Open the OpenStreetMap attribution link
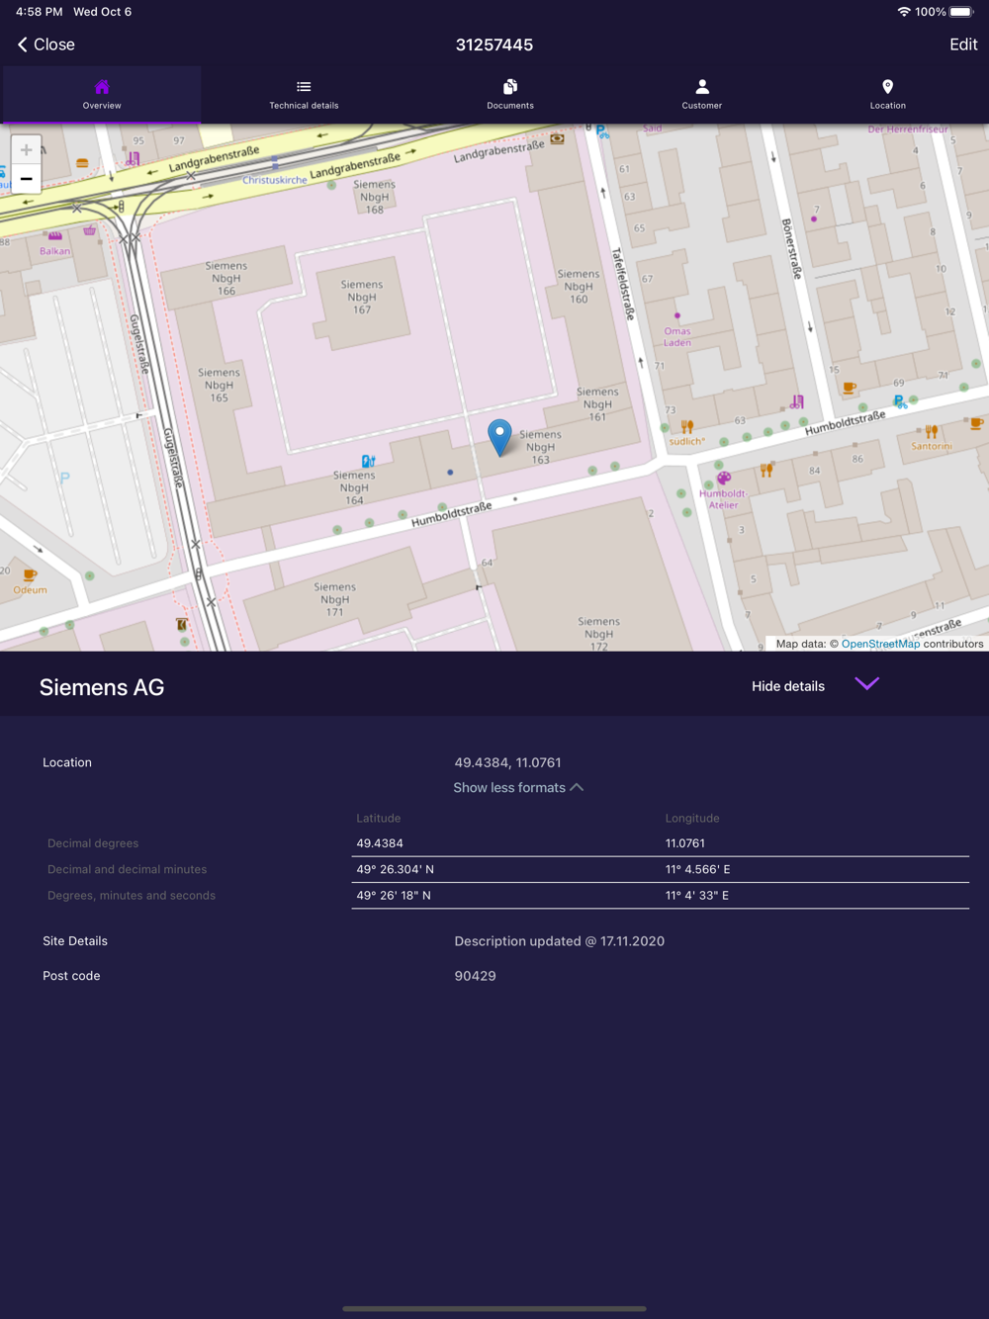This screenshot has height=1319, width=989. (x=880, y=644)
